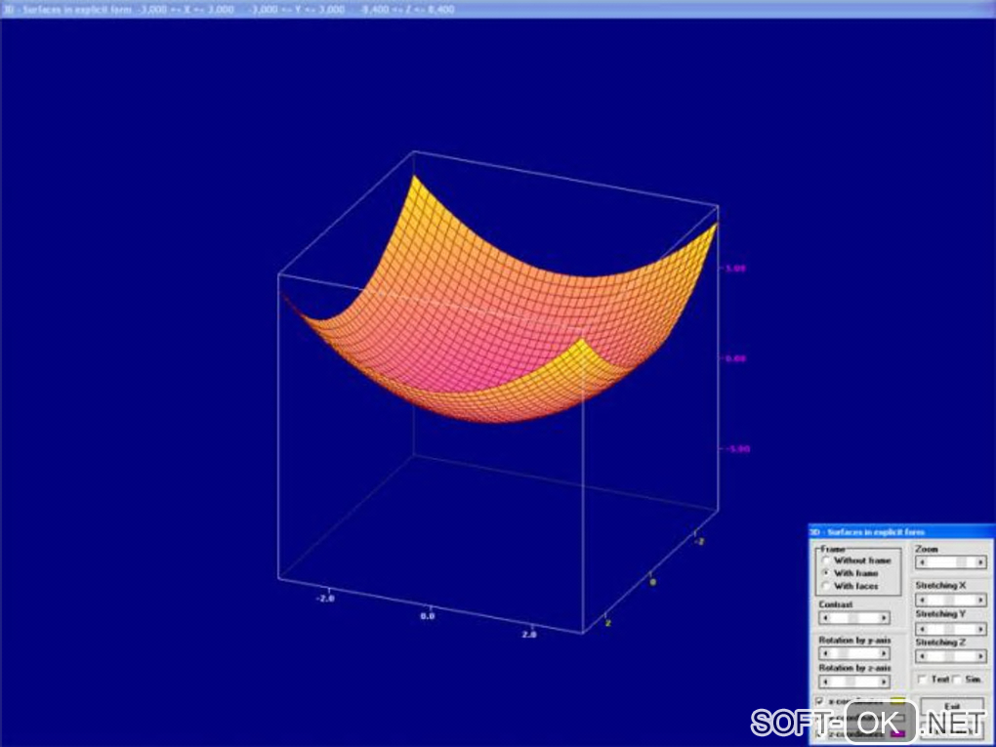The width and height of the screenshot is (996, 747).
Task: Click the Zoom scrollbar left arrow
Action: point(922,562)
